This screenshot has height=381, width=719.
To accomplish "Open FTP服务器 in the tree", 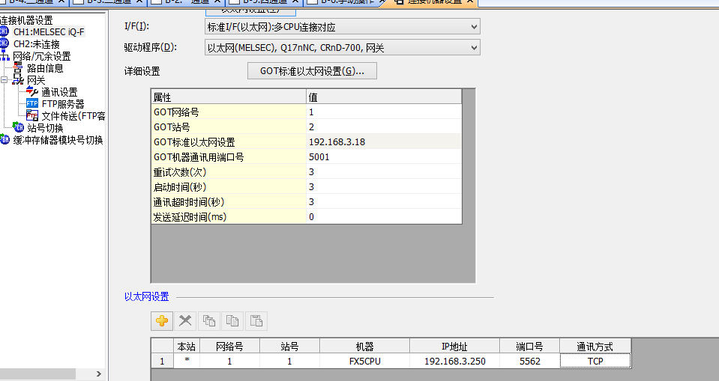I will 62,104.
